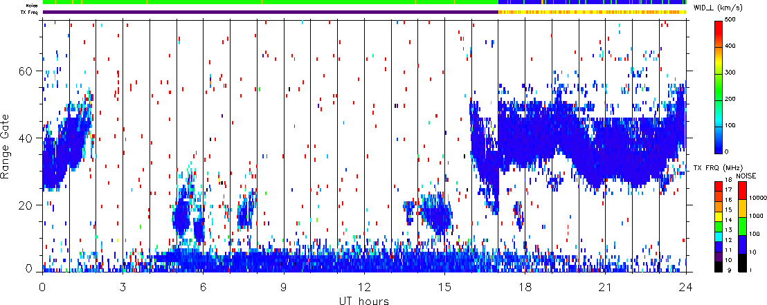Pick the purple 10 MHz swatch in TX FRQ legend
This screenshot has width=767, height=305.
pos(719,258)
